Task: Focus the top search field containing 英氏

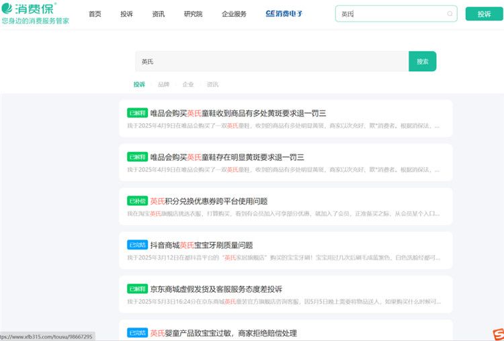Action: coord(396,13)
